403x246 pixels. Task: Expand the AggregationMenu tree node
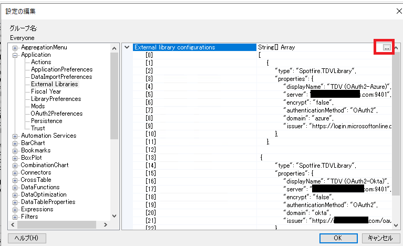click(15, 48)
